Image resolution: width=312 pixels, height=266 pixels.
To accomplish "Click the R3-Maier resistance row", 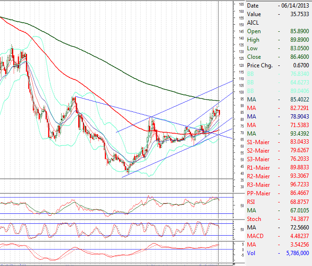I will [x=278, y=185].
